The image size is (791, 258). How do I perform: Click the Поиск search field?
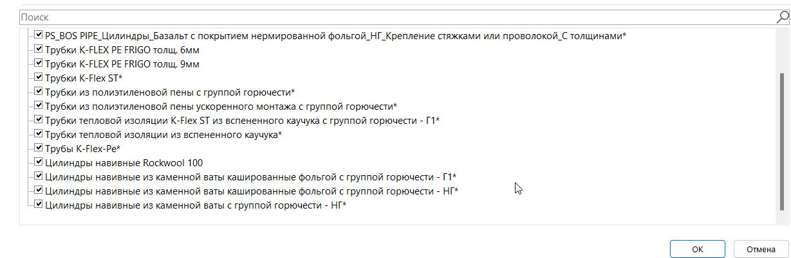pos(386,17)
